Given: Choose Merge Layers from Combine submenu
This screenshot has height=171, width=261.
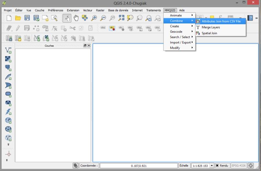Looking at the screenshot, I should (221, 27).
